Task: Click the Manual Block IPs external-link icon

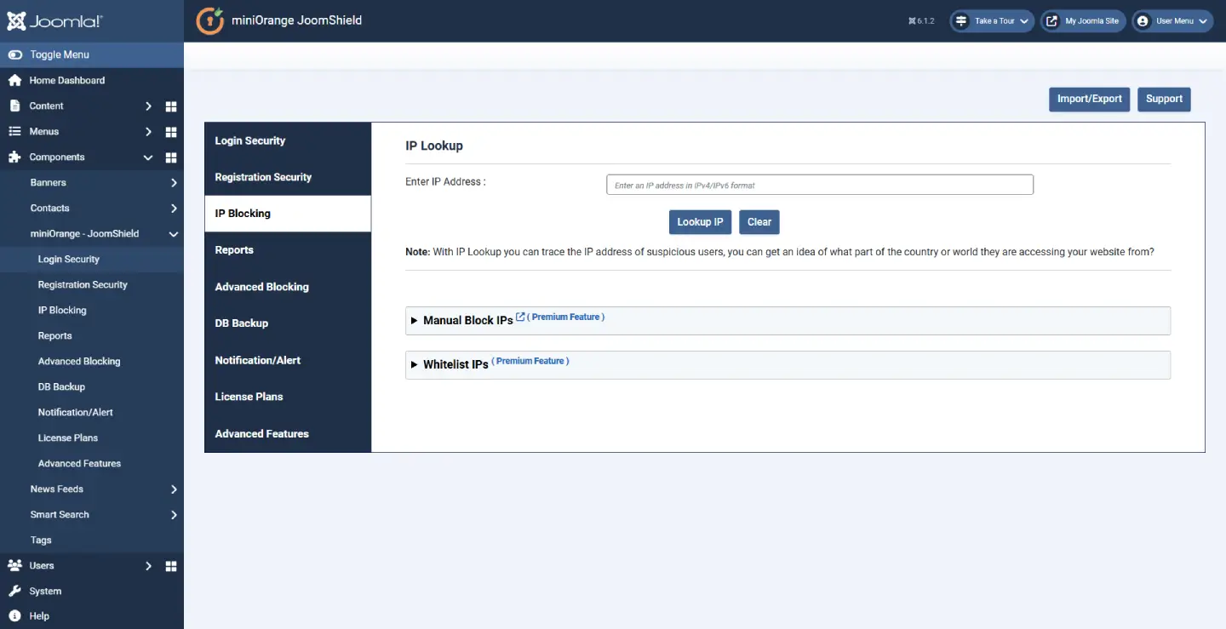Action: coord(520,317)
